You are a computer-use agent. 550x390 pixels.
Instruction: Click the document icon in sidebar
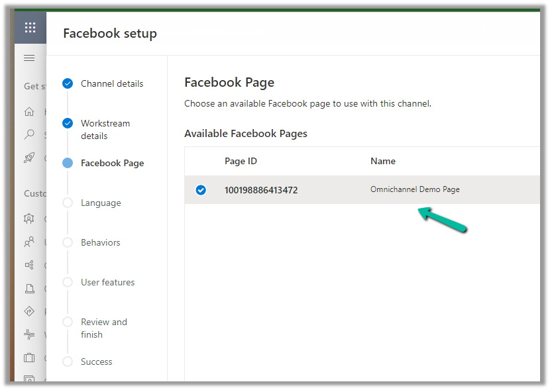click(x=29, y=288)
